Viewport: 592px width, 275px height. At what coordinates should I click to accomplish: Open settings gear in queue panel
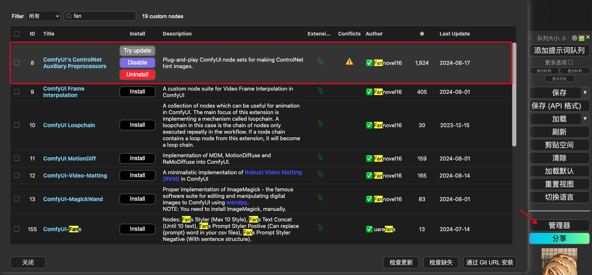coord(575,38)
